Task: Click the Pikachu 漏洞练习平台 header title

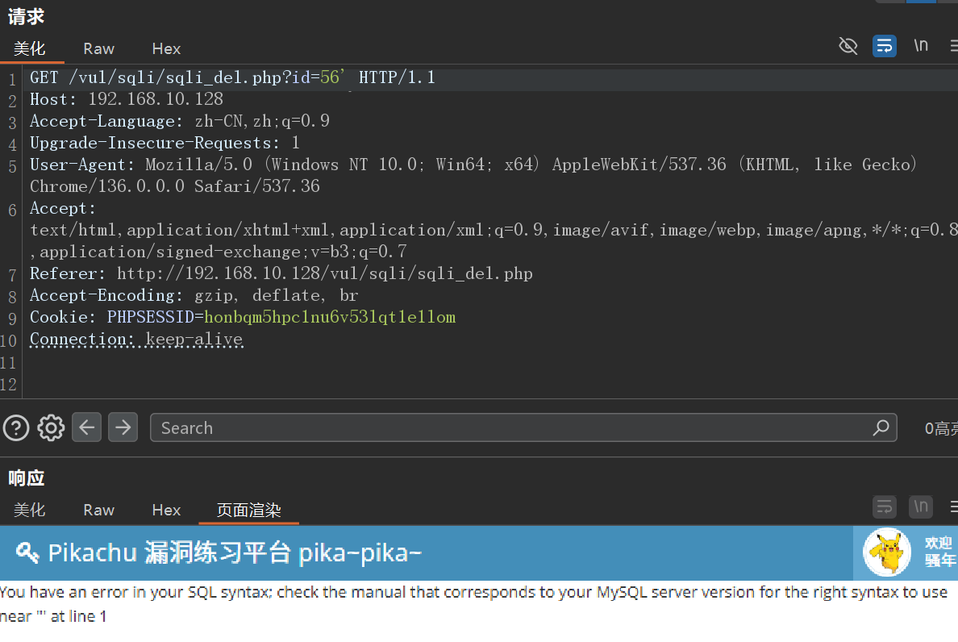Action: tap(234, 553)
